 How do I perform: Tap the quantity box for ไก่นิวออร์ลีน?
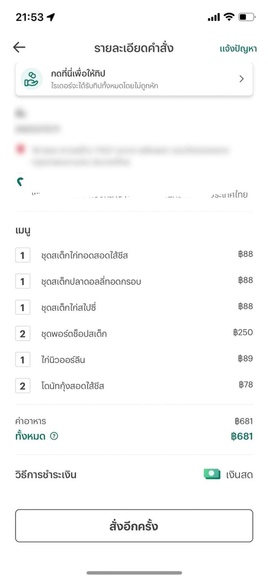click(23, 359)
